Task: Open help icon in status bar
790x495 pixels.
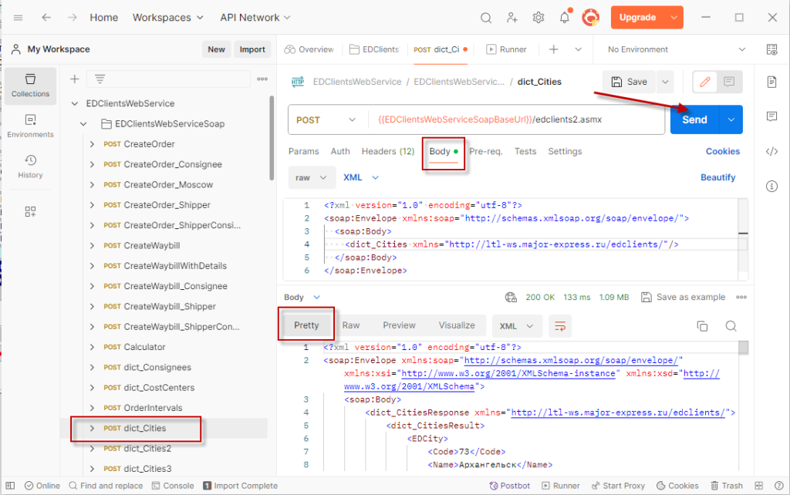Action: pos(779,486)
